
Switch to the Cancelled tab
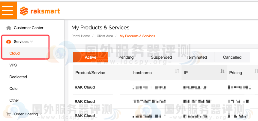[x=232, y=57]
